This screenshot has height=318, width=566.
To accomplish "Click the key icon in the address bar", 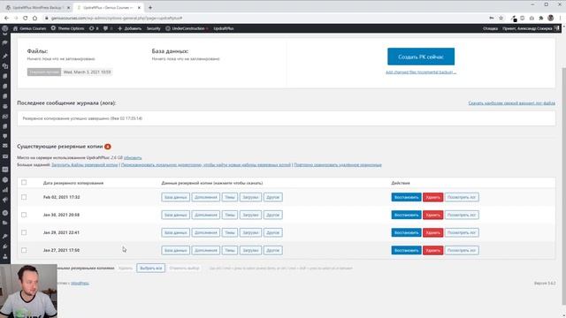I will point(492,18).
